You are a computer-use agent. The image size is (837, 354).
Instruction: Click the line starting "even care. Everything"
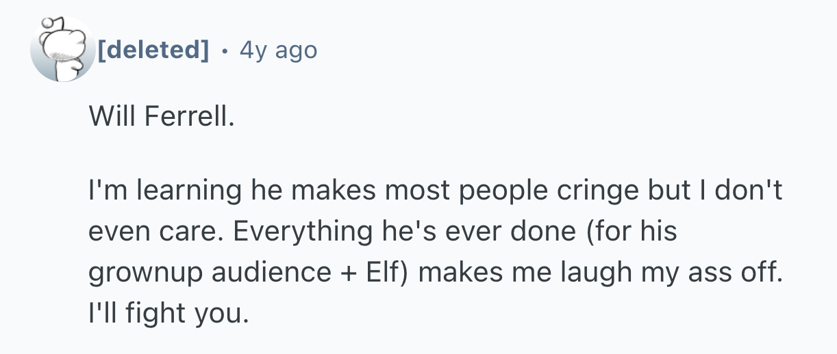coord(382,232)
